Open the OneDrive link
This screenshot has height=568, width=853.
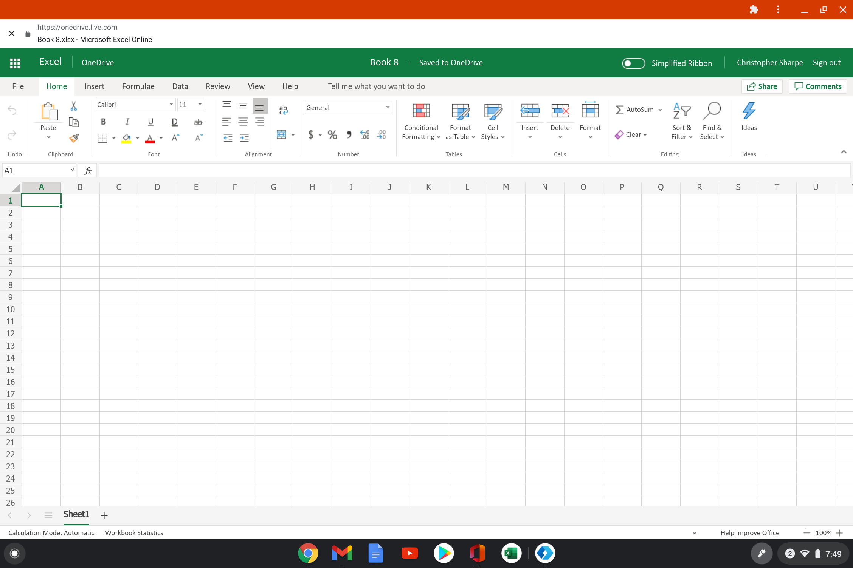pos(98,63)
